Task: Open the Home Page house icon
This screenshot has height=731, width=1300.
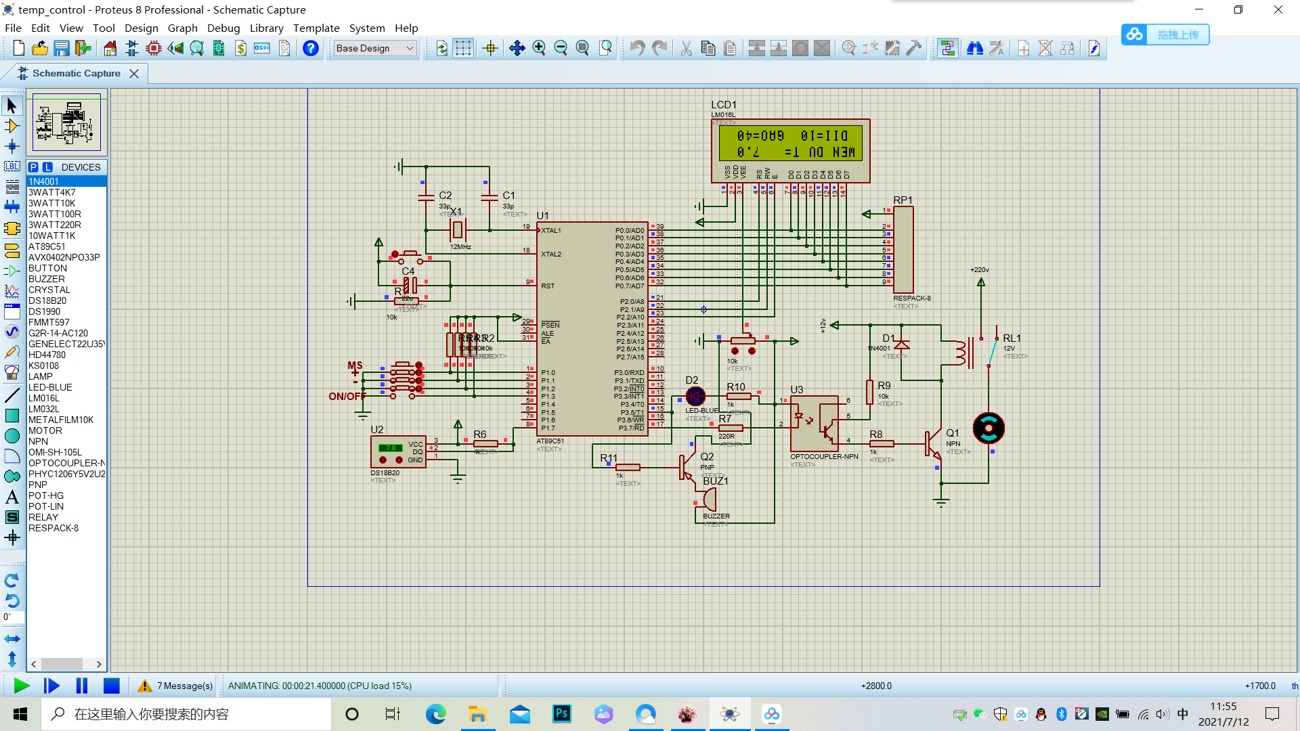Action: 110,48
